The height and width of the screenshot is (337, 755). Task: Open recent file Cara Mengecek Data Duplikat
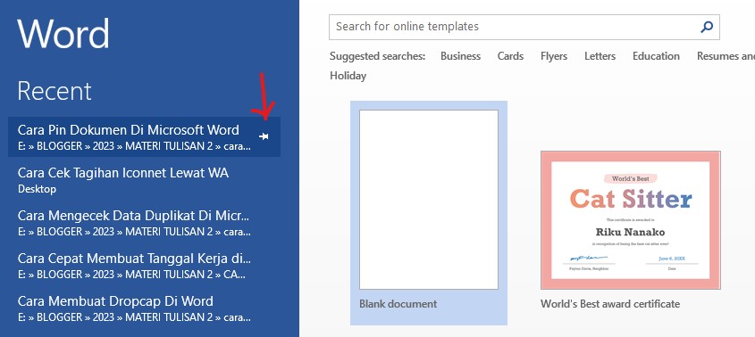tap(145, 223)
